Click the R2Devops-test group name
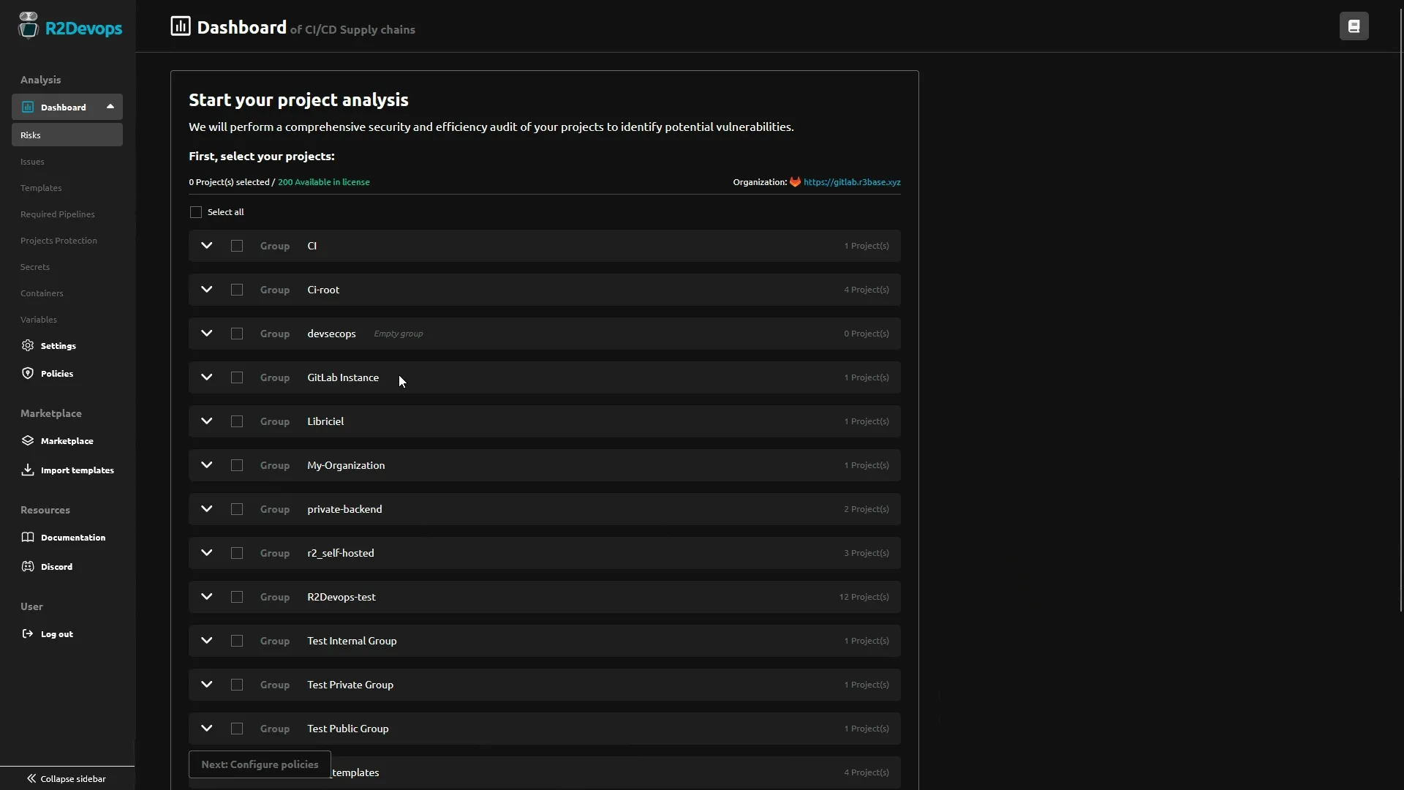This screenshot has width=1404, height=790. tap(341, 597)
